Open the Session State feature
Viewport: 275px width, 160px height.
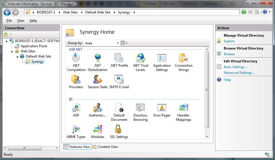(97, 82)
